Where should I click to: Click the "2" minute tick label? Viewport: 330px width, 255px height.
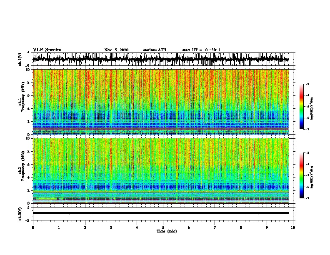pyautogui.click(x=85, y=227)
